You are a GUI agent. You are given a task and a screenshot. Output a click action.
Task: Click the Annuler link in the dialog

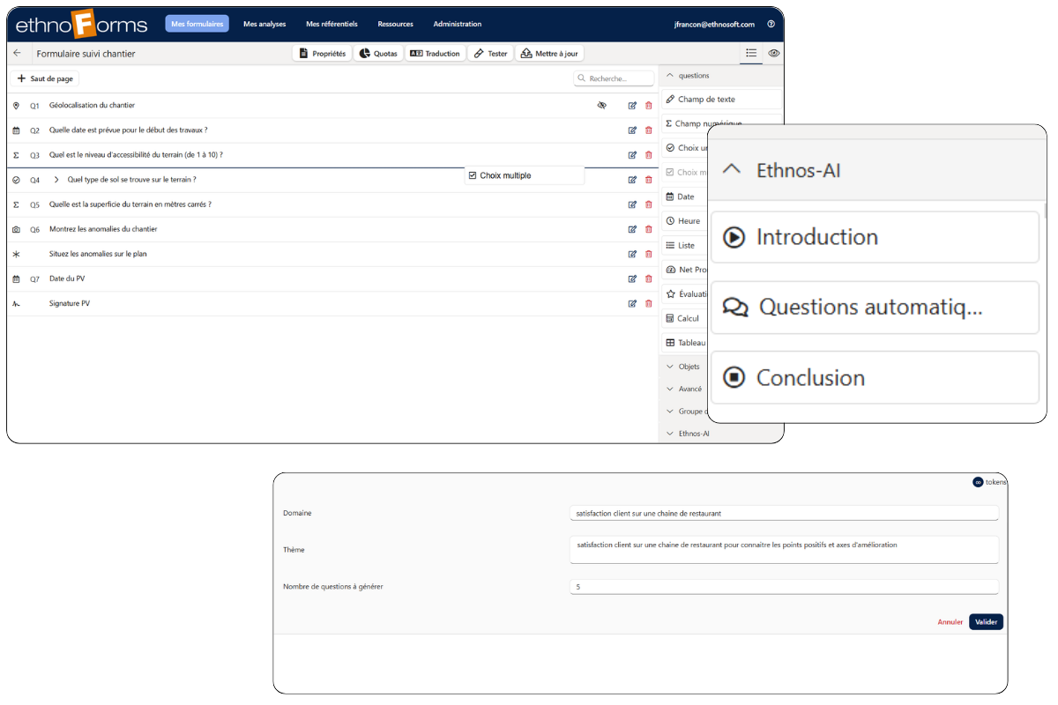coord(950,621)
